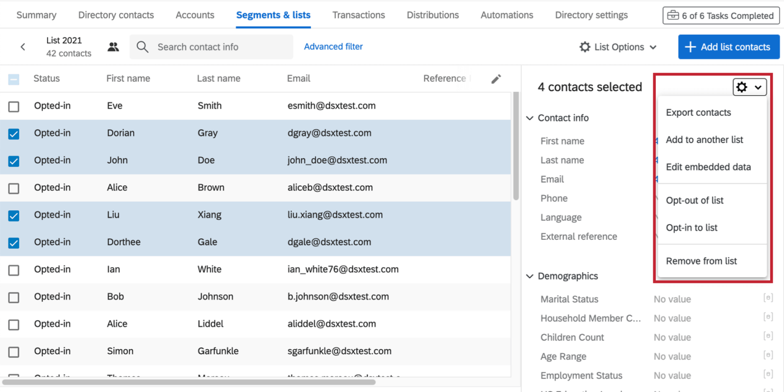Select Export contacts from the menu
Viewport: 784px width, 392px height.
[698, 112]
